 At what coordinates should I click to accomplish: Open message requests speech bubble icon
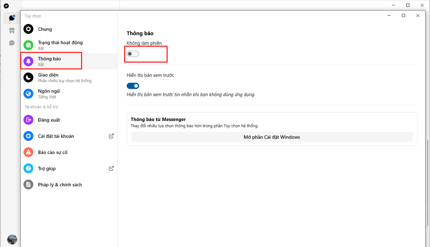(x=12, y=43)
